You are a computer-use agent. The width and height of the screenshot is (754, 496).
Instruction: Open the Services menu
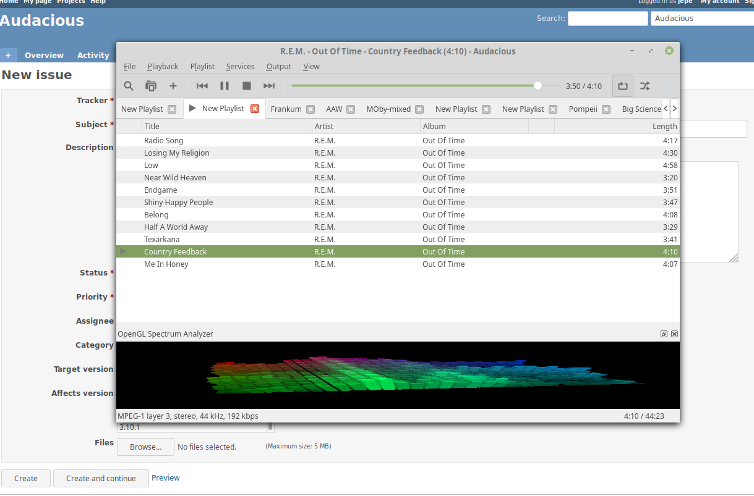click(x=240, y=67)
